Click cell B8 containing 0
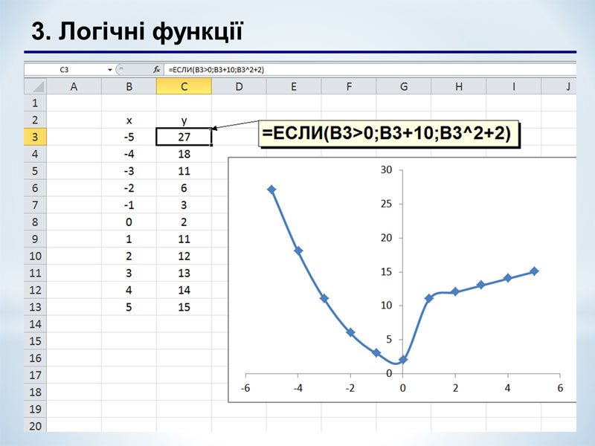595x446 pixels. [x=129, y=222]
